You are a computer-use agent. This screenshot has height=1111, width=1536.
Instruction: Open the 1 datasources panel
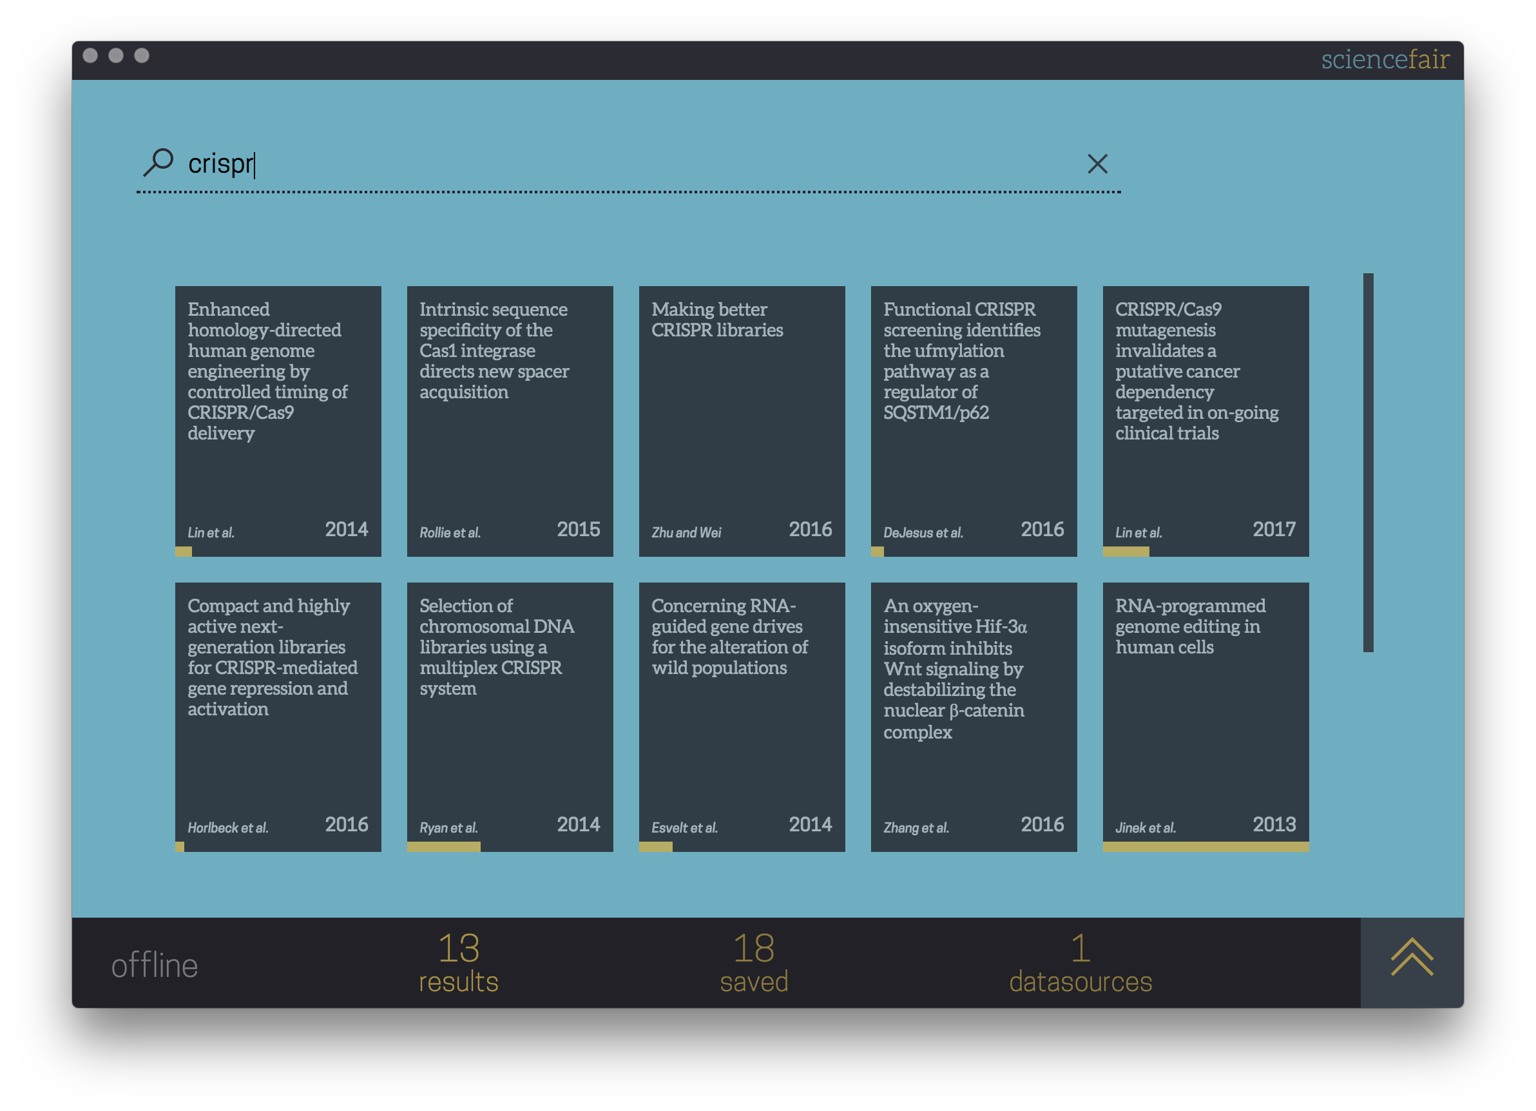1080,963
